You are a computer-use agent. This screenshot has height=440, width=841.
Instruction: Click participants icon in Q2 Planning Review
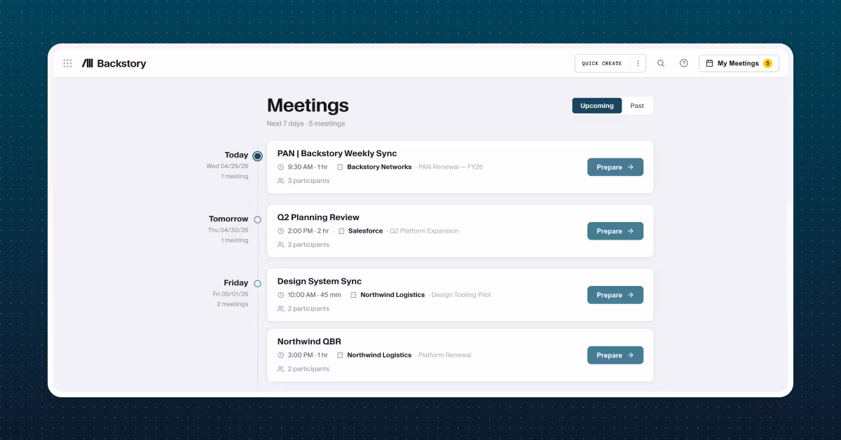coord(281,245)
